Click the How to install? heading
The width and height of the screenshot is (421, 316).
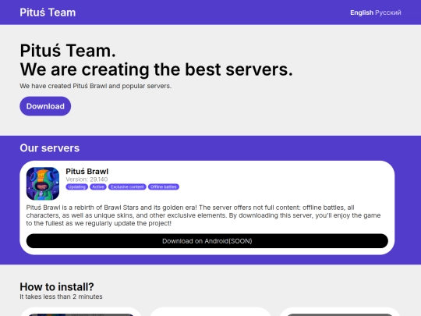(57, 286)
